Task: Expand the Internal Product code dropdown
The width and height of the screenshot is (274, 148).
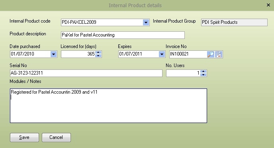Action: [x=146, y=23]
